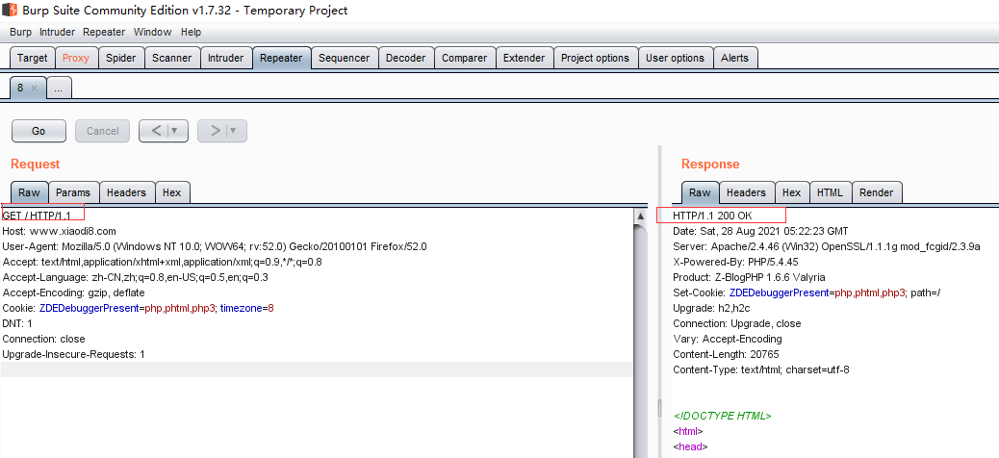The height and width of the screenshot is (458, 999).
Task: Click the request scrollbar up arrow
Action: [x=641, y=216]
